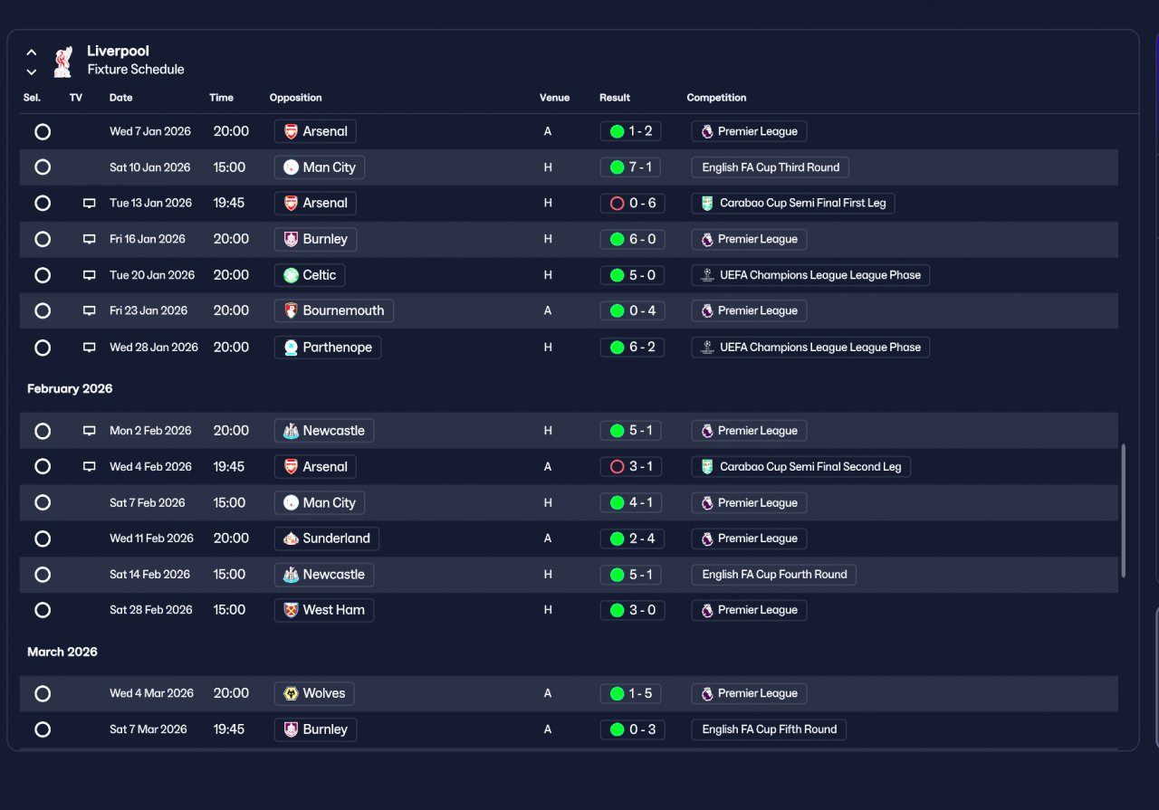Select the Fri 16 Jan Burnley radio
Screen dimensions: 1159x810
tap(43, 240)
